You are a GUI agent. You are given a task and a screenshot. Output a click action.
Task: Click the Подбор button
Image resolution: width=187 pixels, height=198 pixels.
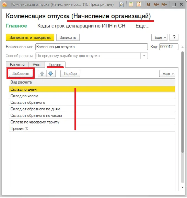(x=70, y=74)
